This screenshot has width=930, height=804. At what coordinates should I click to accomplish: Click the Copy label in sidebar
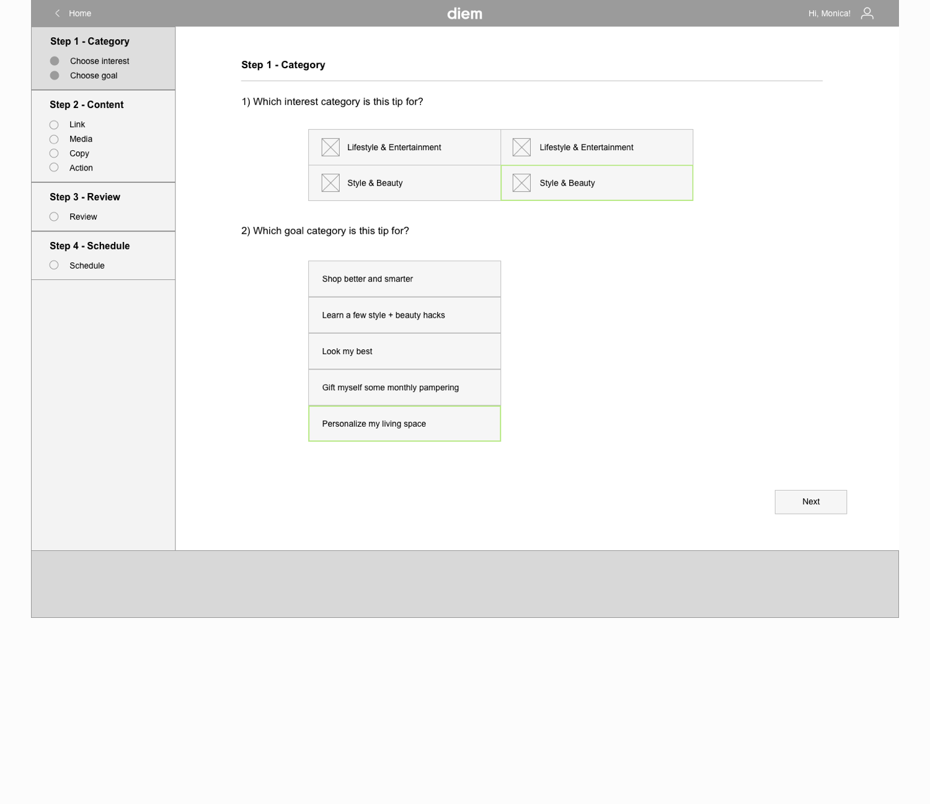coord(79,153)
